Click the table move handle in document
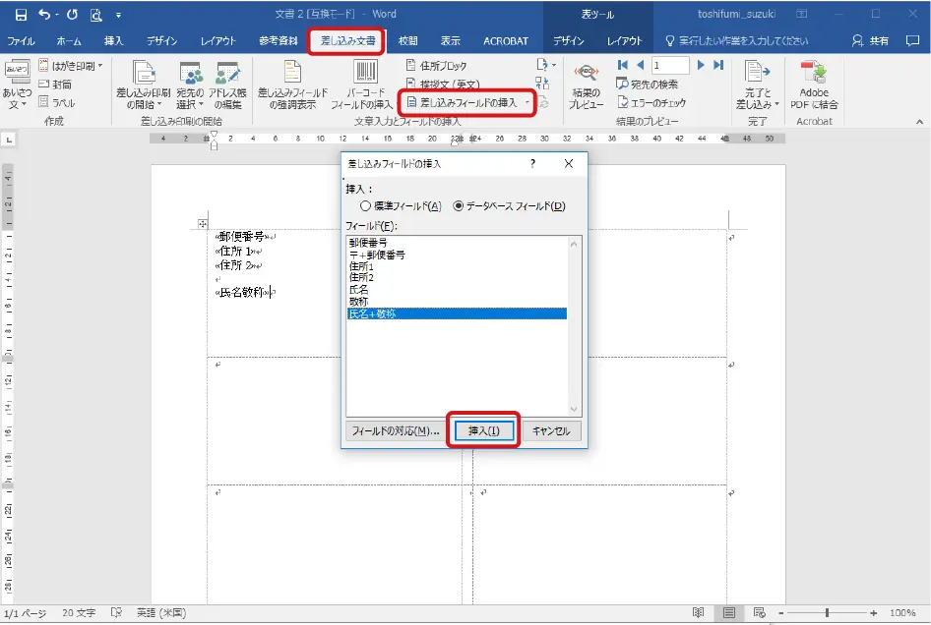The height and width of the screenshot is (625, 931). point(203,223)
